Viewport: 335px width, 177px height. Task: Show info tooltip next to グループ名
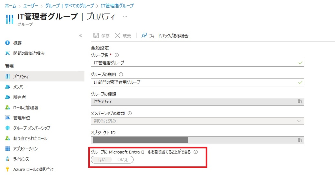(117, 55)
